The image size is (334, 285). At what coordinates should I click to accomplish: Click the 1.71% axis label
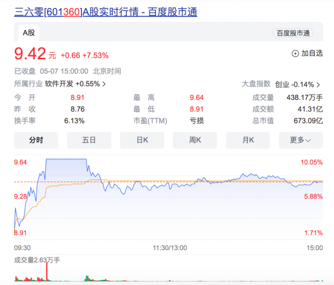coord(314,233)
